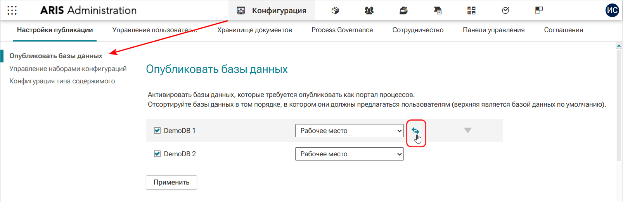Click the DemoDB 2 label text
Viewport: 623px width, 202px height.
(x=180, y=154)
